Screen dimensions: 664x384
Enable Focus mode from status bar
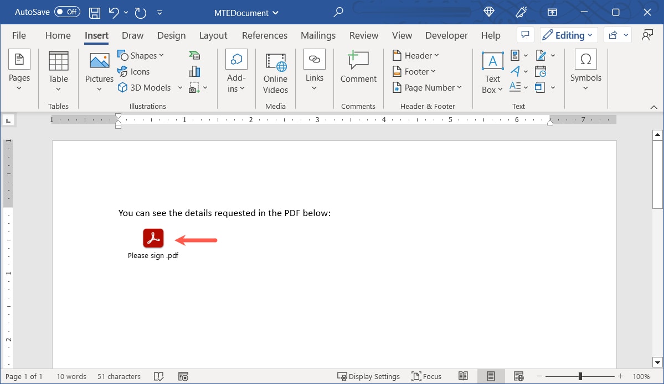426,376
